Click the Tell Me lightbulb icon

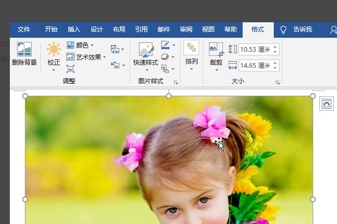pyautogui.click(x=283, y=30)
